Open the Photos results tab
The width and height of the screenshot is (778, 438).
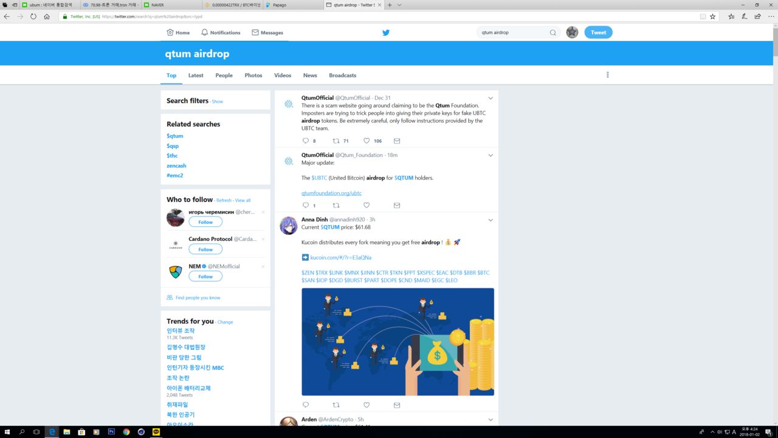253,75
